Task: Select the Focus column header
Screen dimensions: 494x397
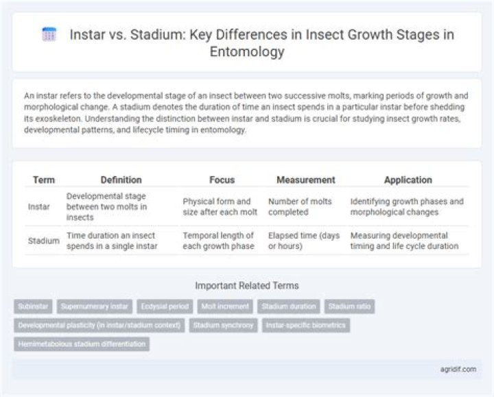Action: pyautogui.click(x=222, y=180)
